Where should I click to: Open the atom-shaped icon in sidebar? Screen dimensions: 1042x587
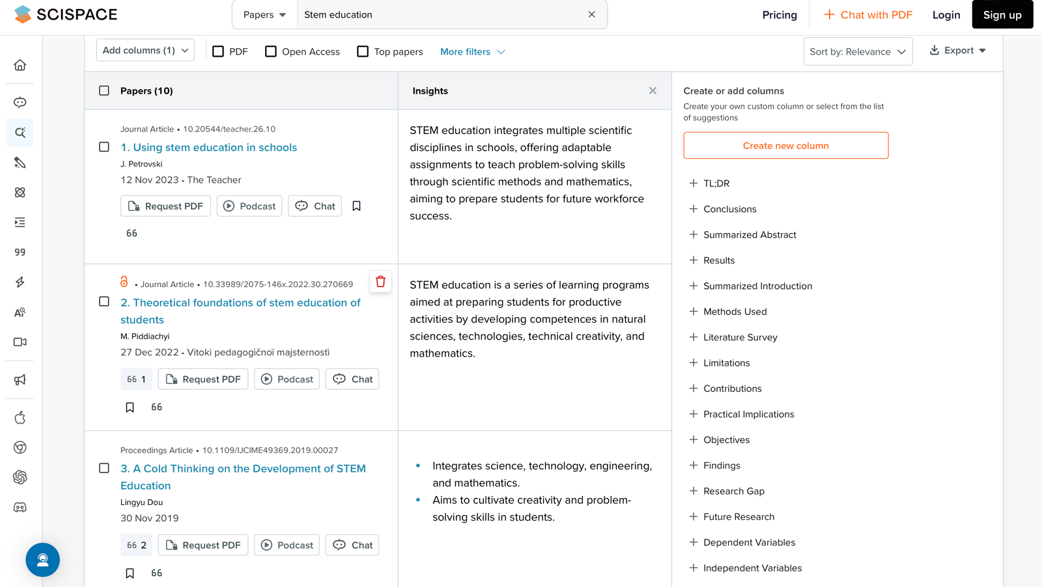pyautogui.click(x=20, y=193)
